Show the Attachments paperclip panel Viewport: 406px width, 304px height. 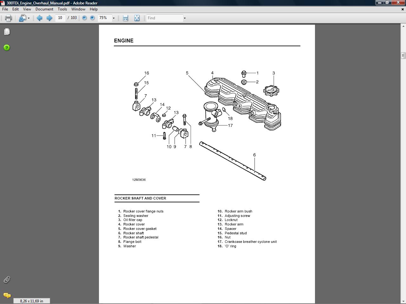coord(7,280)
